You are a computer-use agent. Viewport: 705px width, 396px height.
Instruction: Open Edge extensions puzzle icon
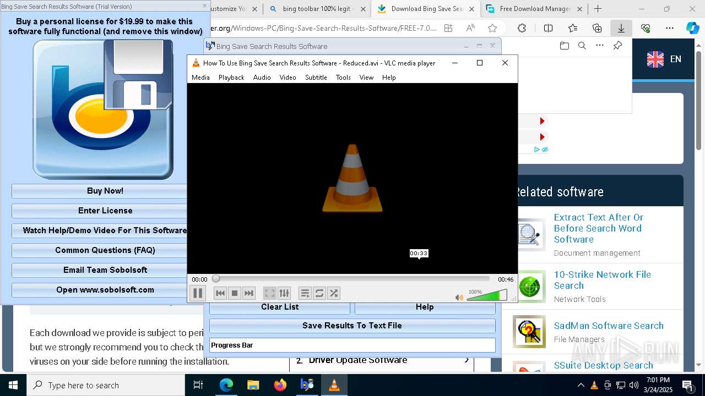point(522,29)
